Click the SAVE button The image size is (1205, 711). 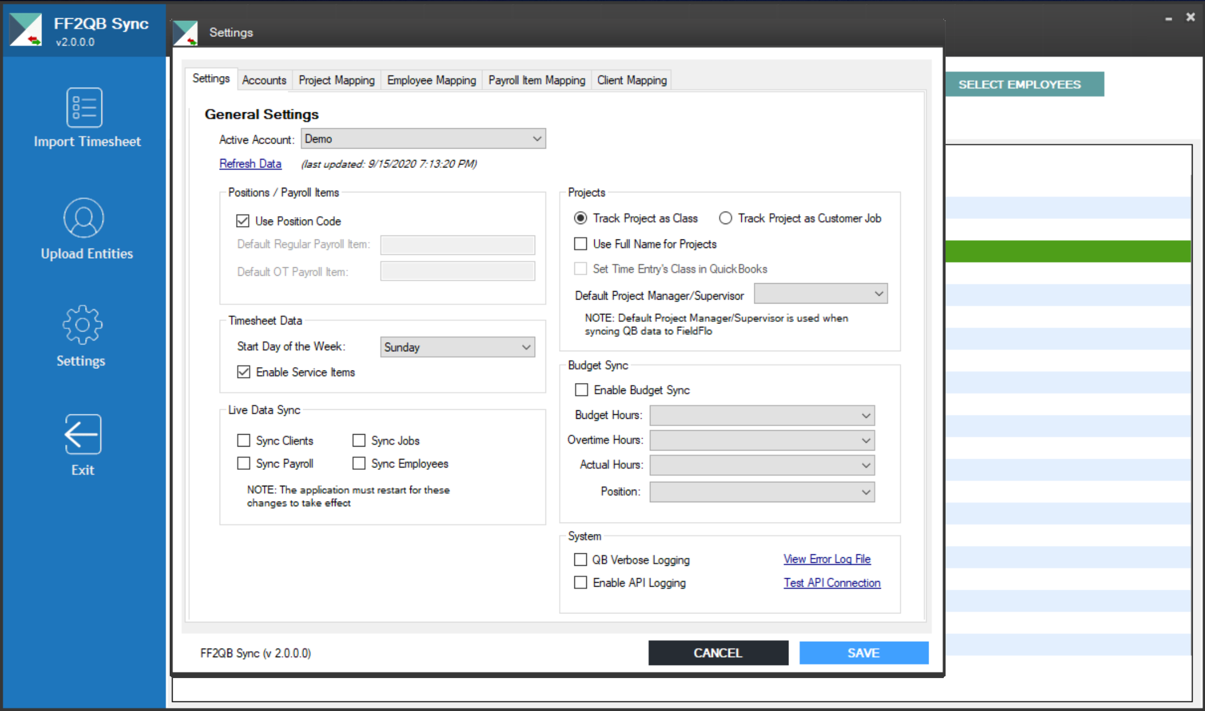pyautogui.click(x=863, y=653)
